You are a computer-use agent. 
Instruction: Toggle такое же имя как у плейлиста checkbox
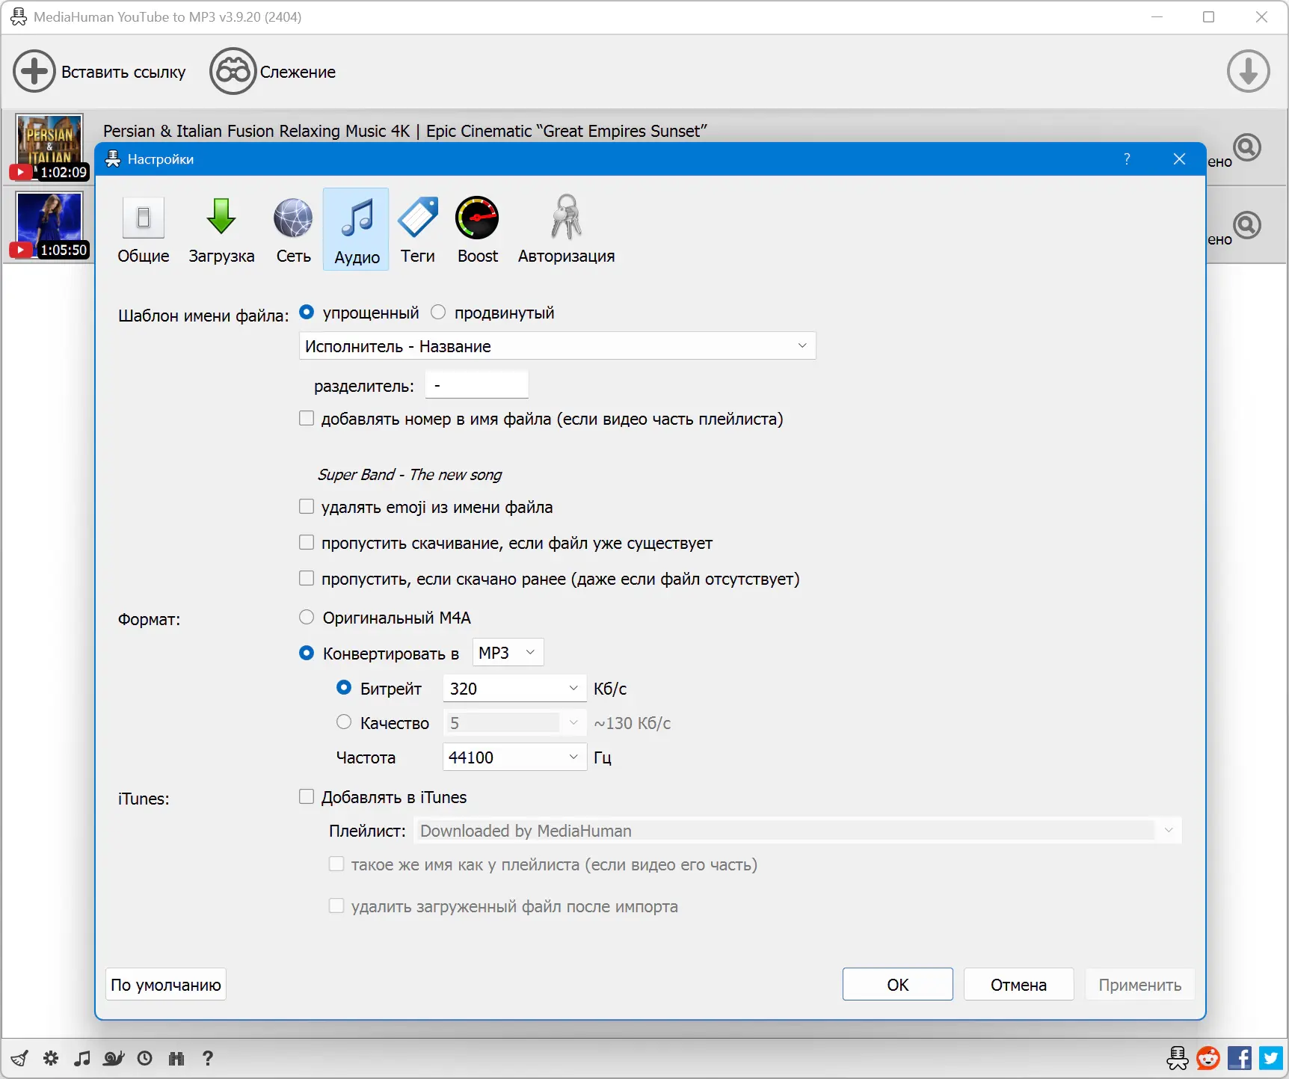(336, 864)
